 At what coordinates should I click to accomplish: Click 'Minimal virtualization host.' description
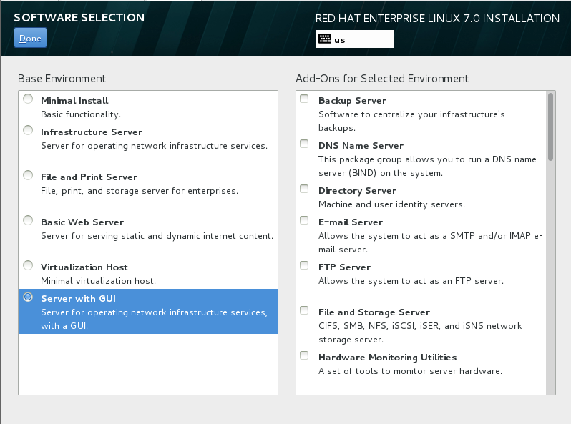[98, 281]
